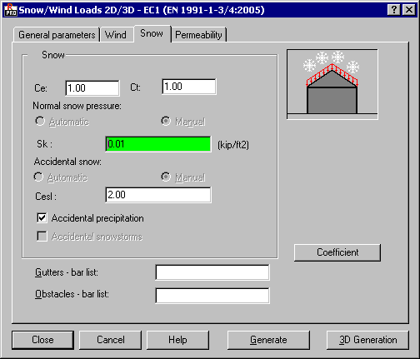The height and width of the screenshot is (359, 420).
Task: Click the Ct coefficient input field
Action: (189, 87)
